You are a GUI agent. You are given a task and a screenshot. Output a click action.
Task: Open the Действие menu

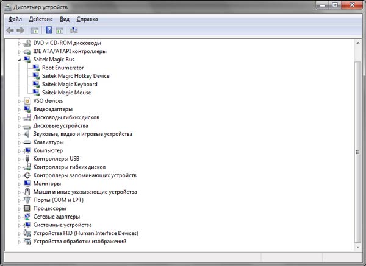point(41,19)
